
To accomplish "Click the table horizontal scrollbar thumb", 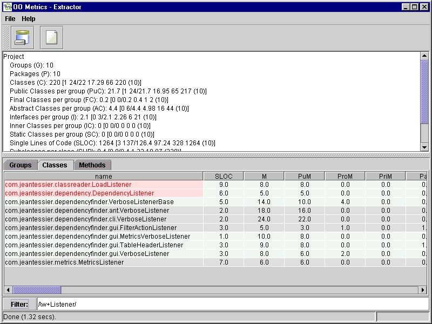I will tap(37, 290).
